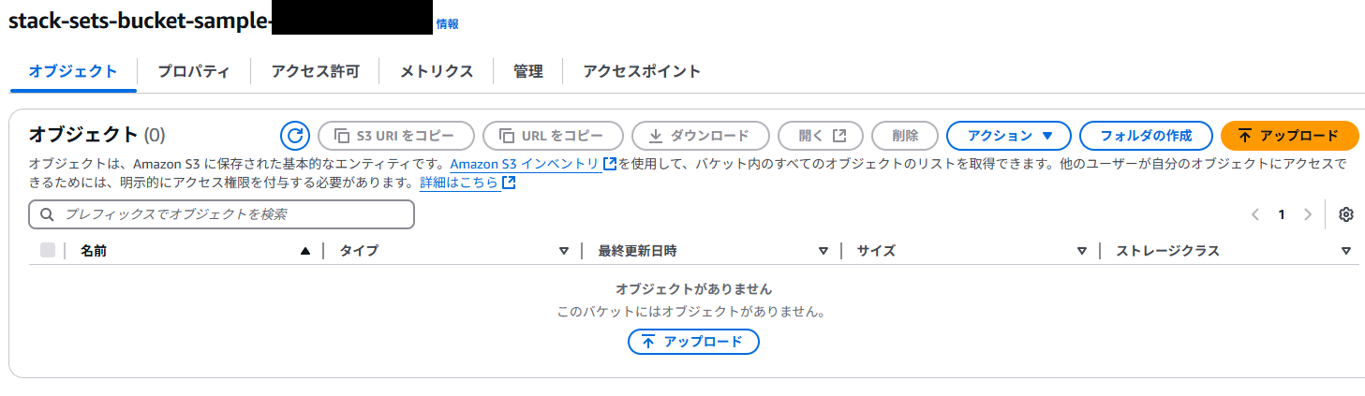Screen dimensions: 1365x396
Task: Click the URL をコピー button
Action: tap(553, 136)
